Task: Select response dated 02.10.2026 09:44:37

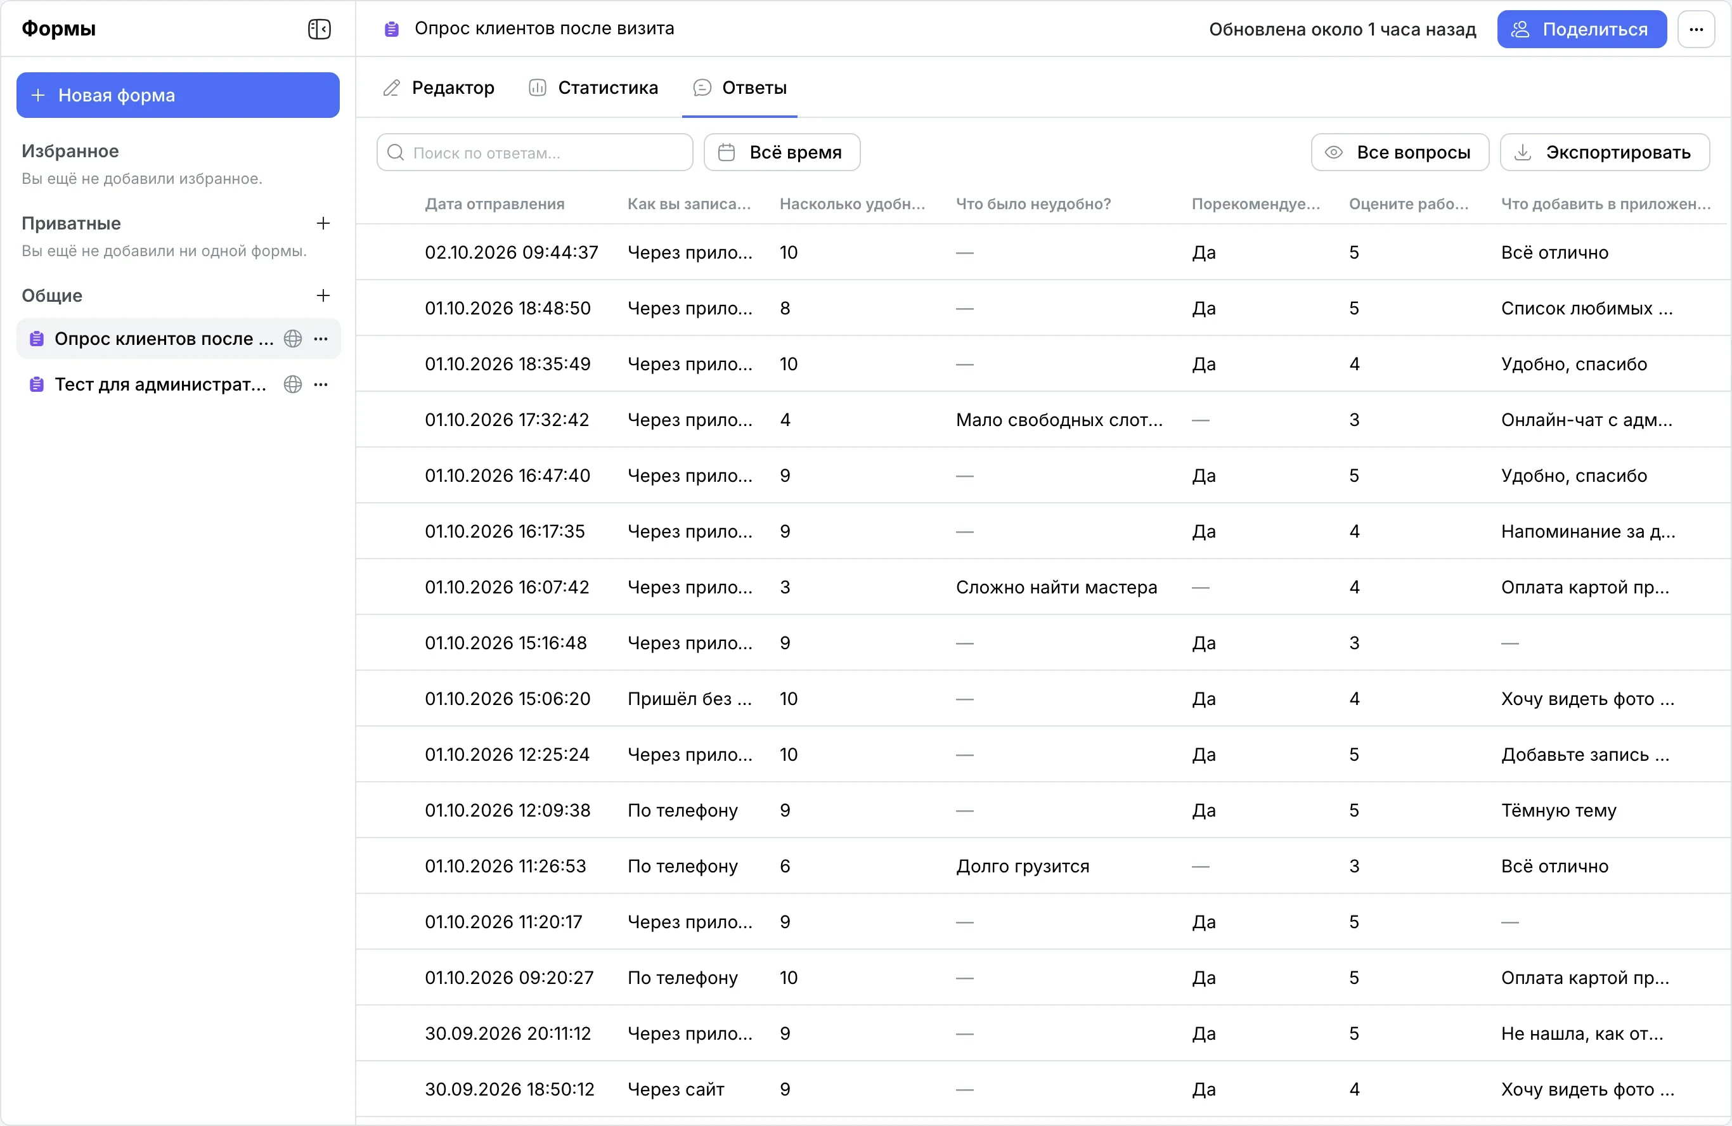Action: [1043, 252]
